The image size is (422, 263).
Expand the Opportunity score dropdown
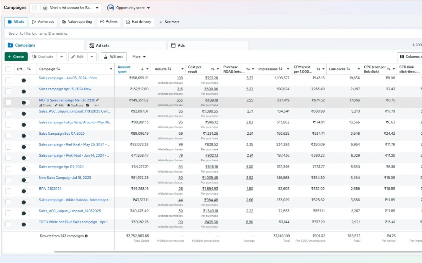pos(129,8)
